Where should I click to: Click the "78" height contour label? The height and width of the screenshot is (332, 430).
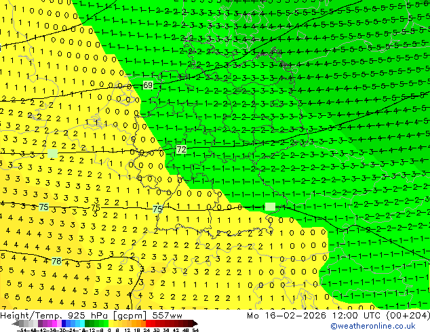click(x=56, y=262)
